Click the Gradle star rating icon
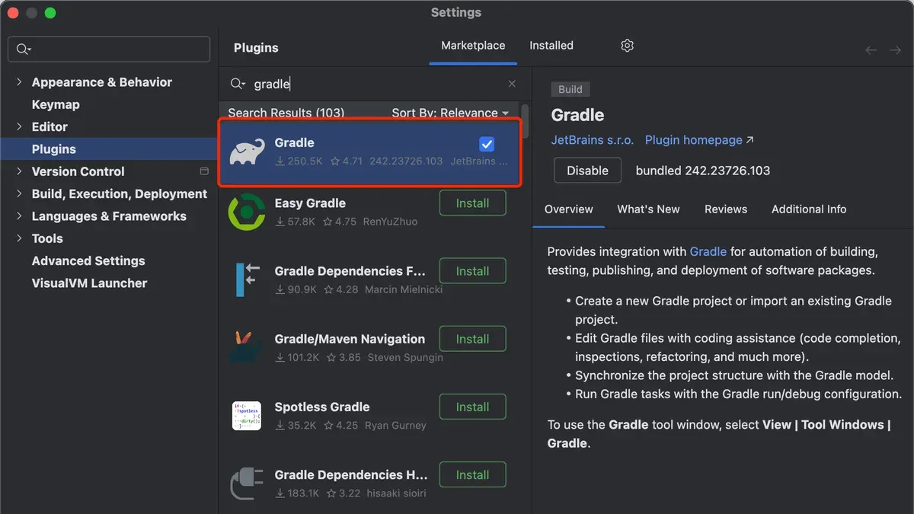The width and height of the screenshot is (914, 514). coord(335,161)
